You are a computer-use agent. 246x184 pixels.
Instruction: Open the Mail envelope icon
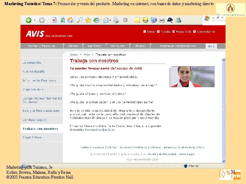tap(106, 20)
